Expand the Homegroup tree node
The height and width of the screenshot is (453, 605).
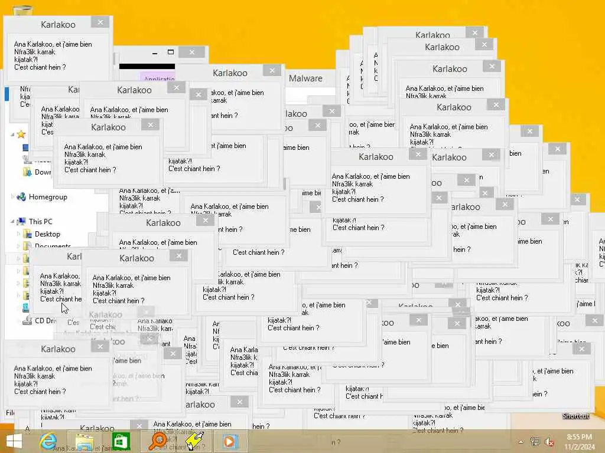pos(12,197)
